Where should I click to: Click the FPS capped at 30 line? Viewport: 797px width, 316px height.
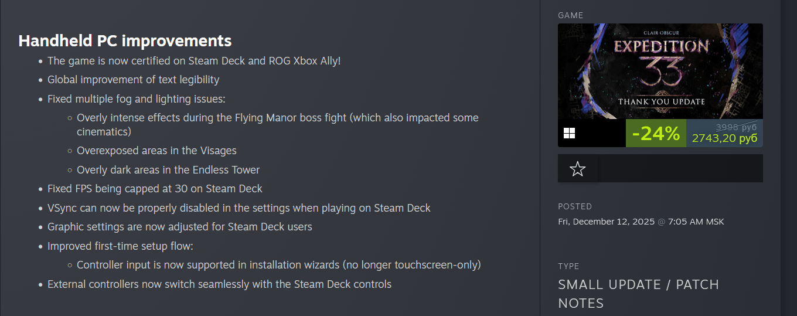(x=155, y=189)
